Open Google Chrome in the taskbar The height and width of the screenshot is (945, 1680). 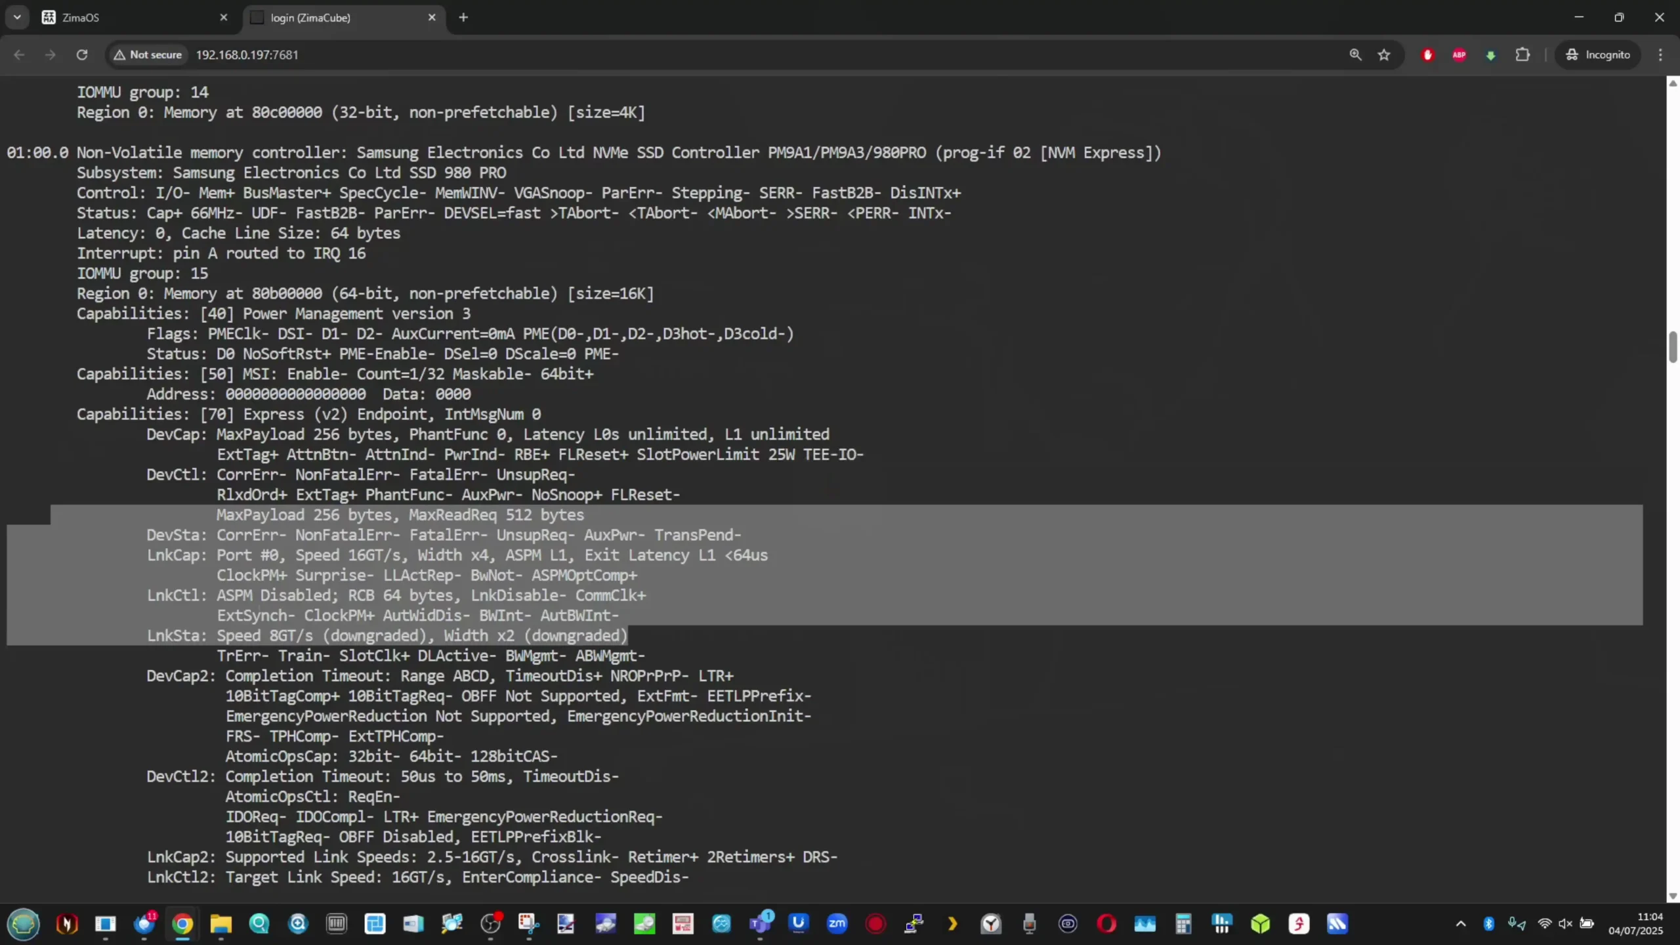point(182,924)
